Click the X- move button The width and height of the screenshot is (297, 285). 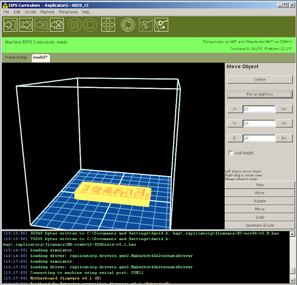point(235,109)
